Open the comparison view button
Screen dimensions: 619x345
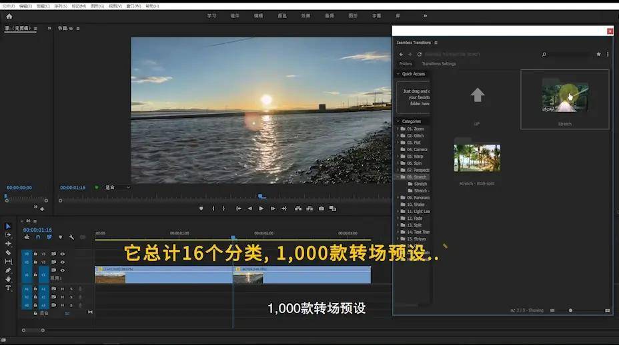coord(333,208)
